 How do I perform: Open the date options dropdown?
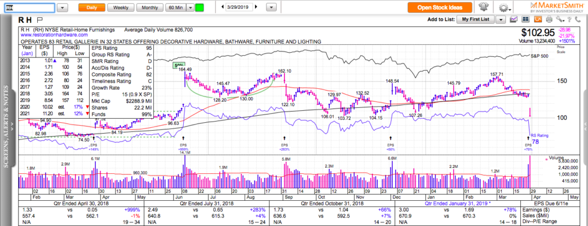coord(272,7)
